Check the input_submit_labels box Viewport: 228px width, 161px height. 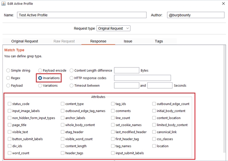pos(113,153)
